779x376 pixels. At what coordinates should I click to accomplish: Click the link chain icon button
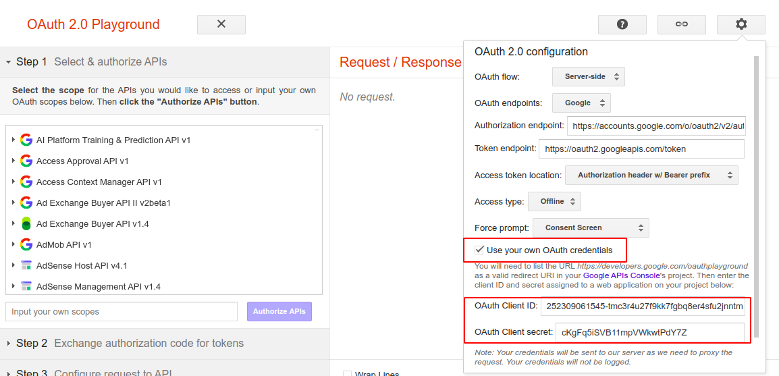(682, 24)
